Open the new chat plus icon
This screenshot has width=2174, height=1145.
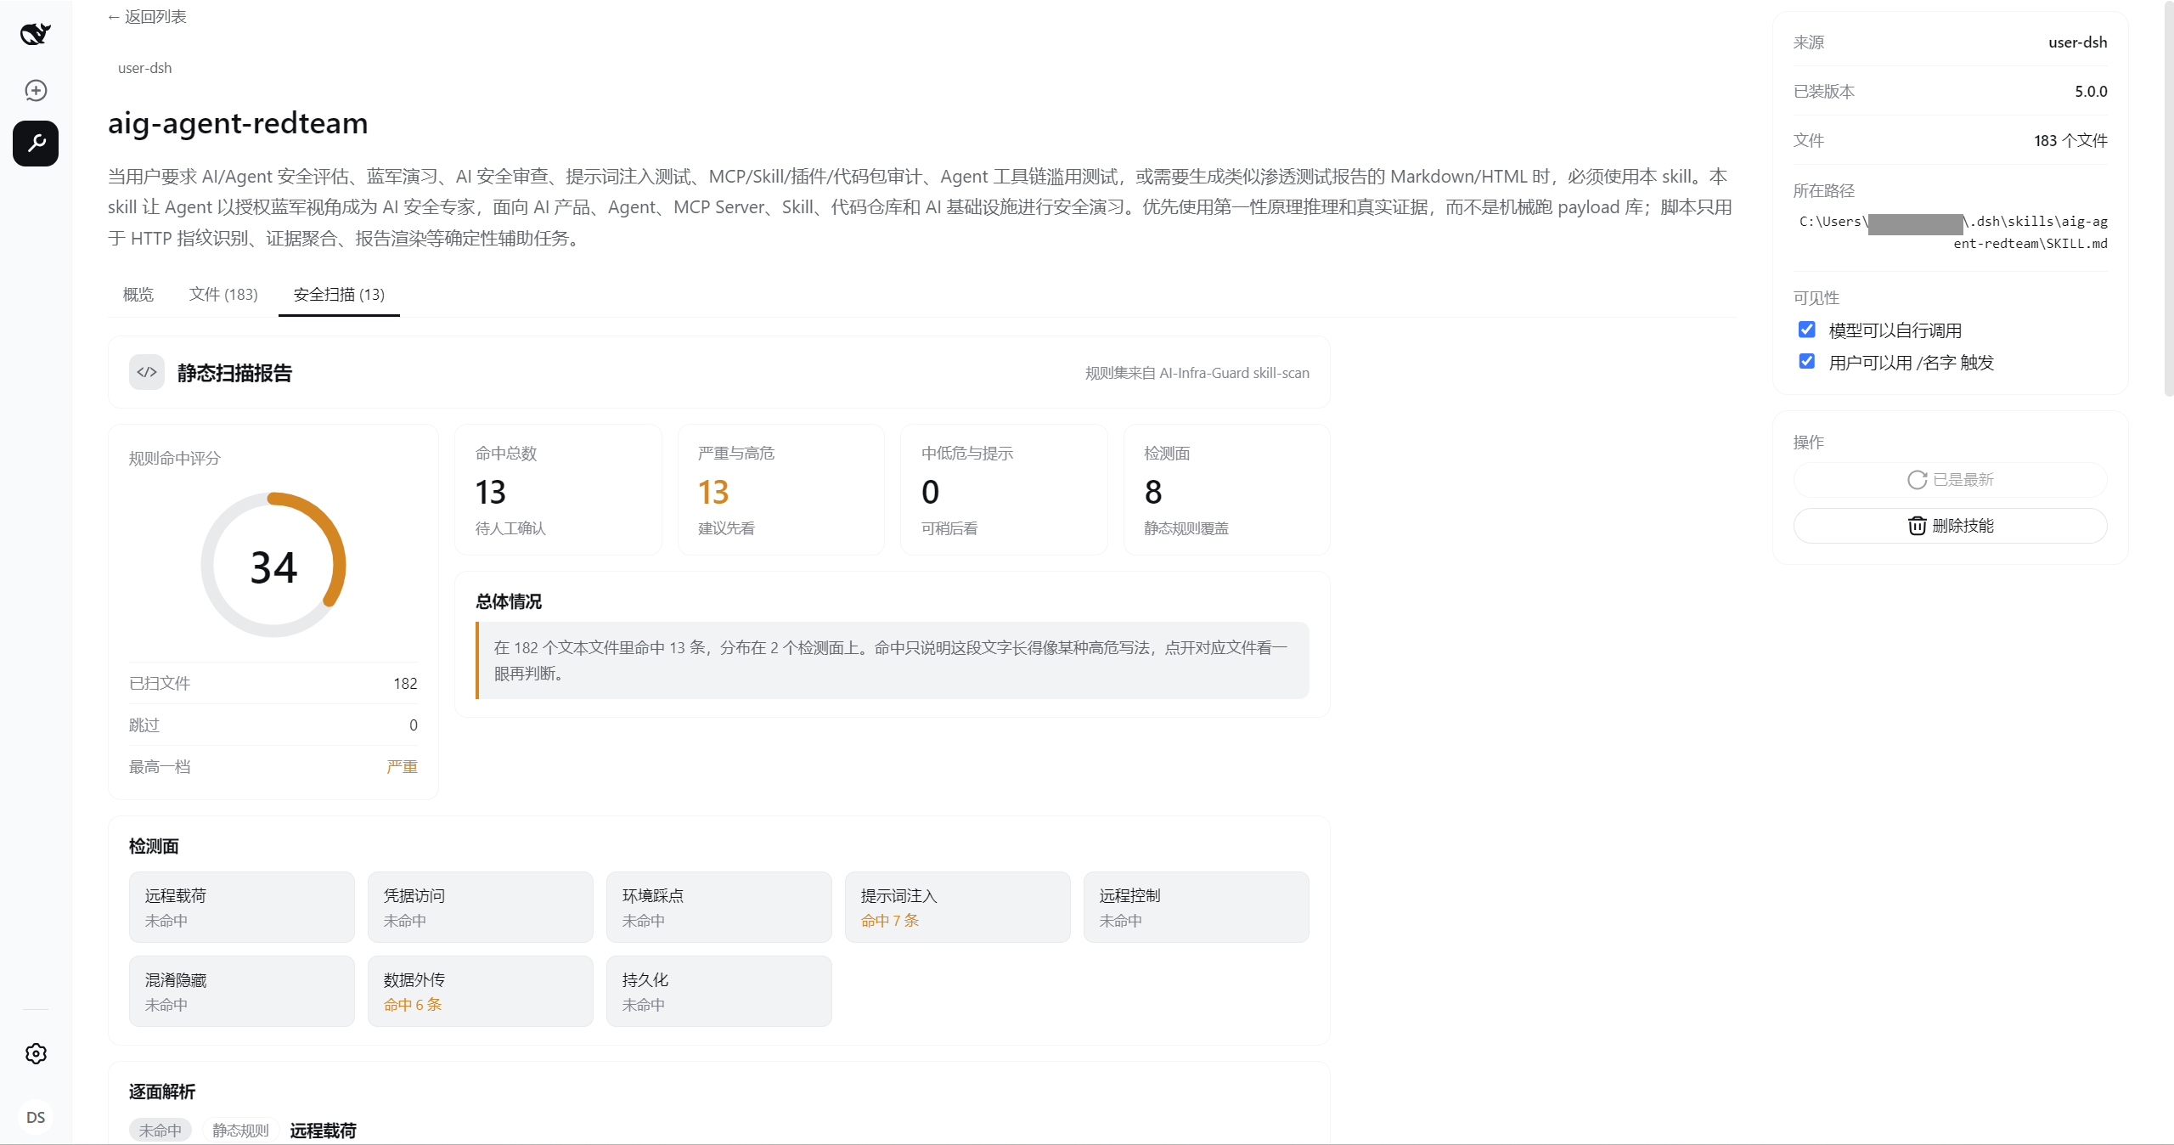(36, 90)
